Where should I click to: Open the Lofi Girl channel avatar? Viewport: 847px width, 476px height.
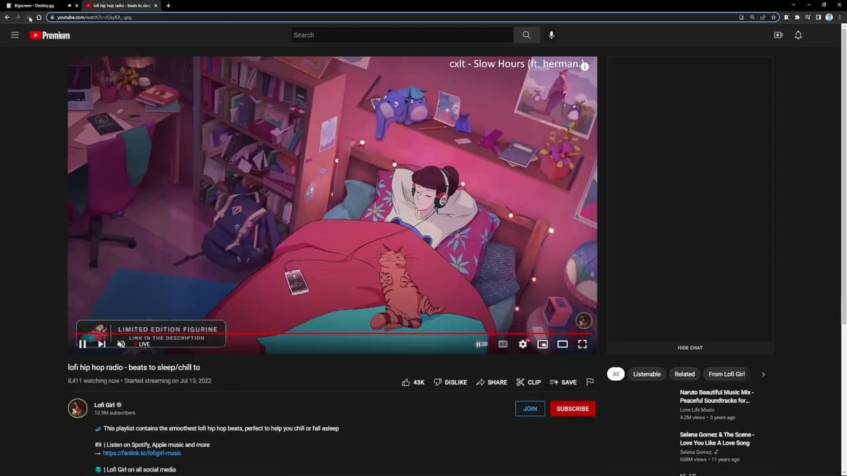tap(77, 409)
